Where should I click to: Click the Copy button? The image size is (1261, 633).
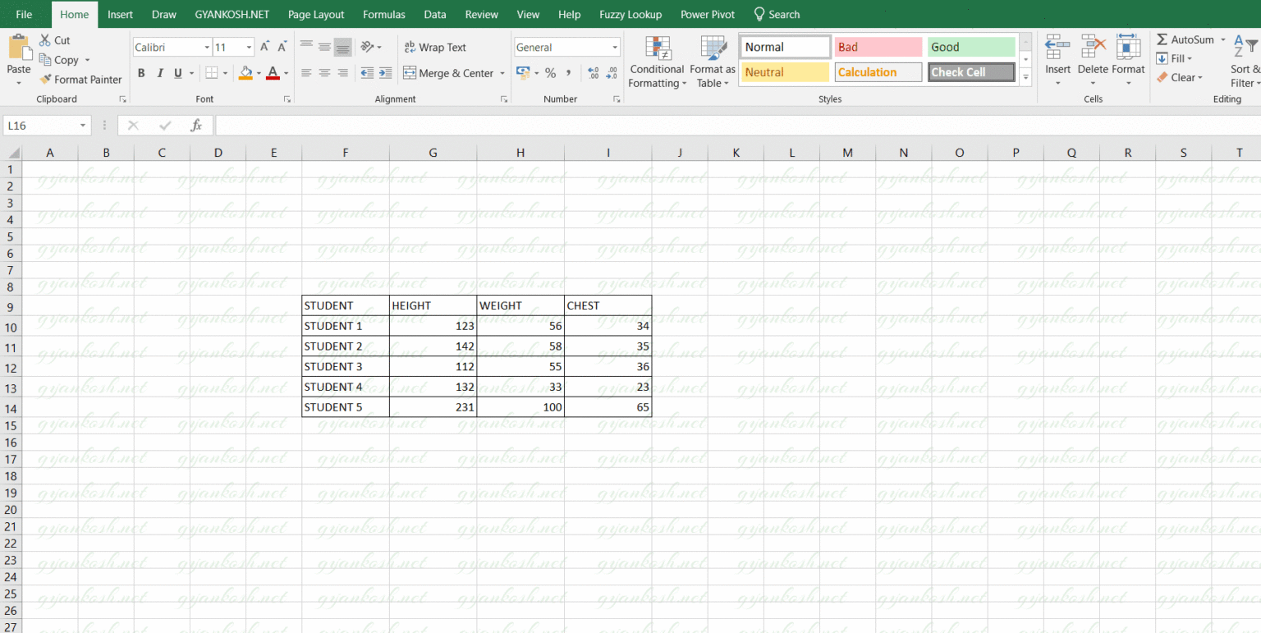click(59, 60)
